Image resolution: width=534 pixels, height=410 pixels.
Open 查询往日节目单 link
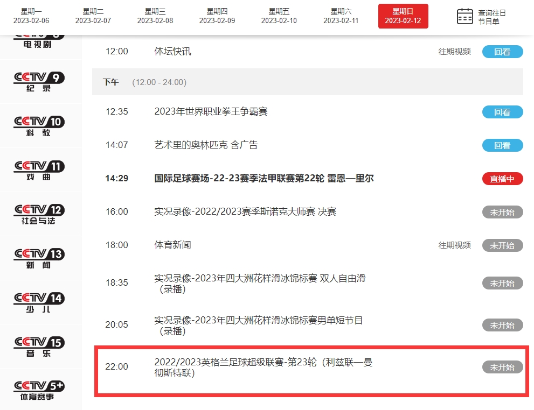(492, 17)
